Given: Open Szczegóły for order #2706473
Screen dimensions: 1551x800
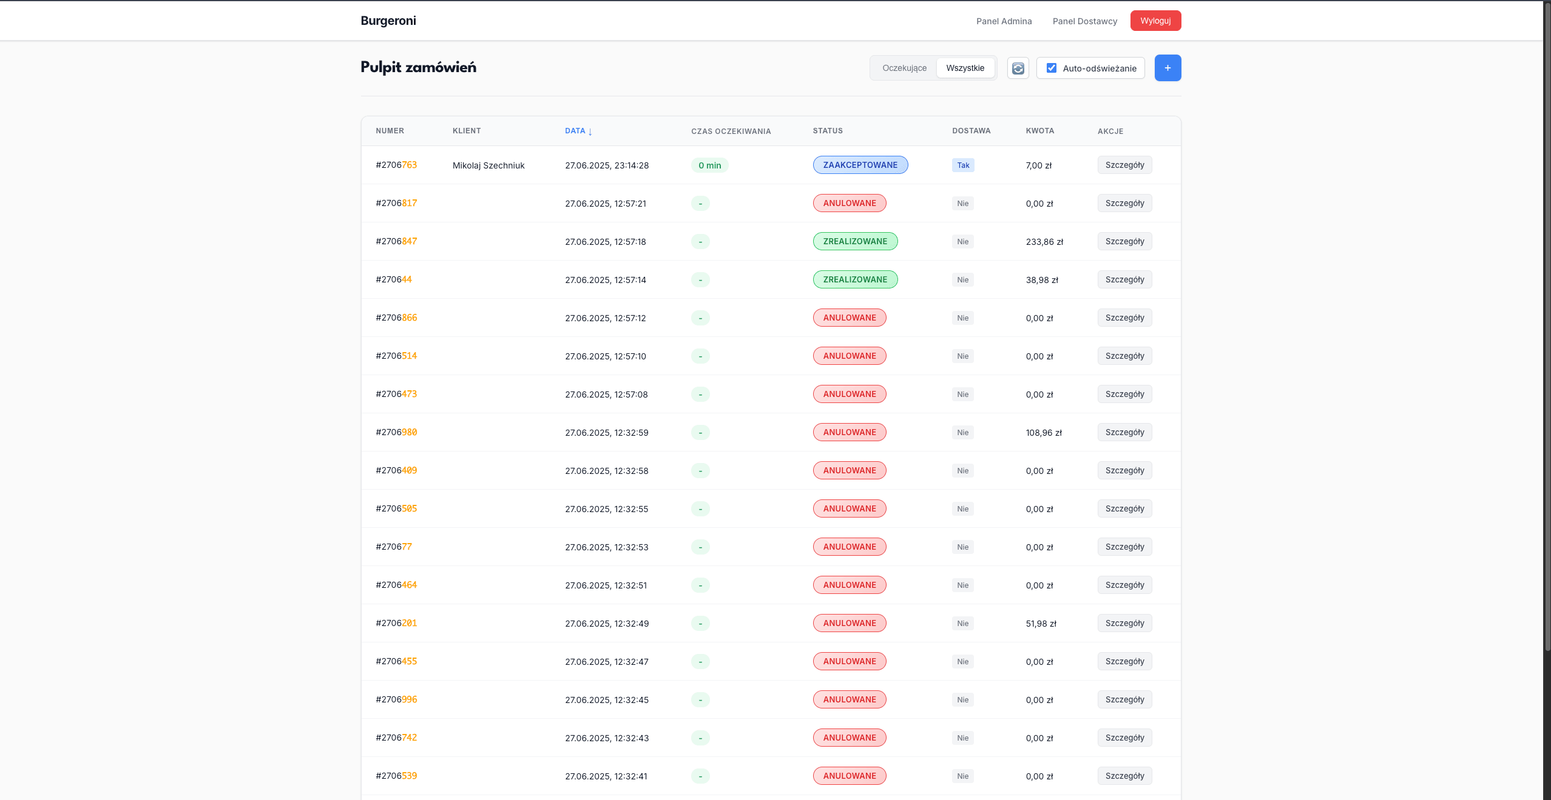Looking at the screenshot, I should [x=1124, y=394].
